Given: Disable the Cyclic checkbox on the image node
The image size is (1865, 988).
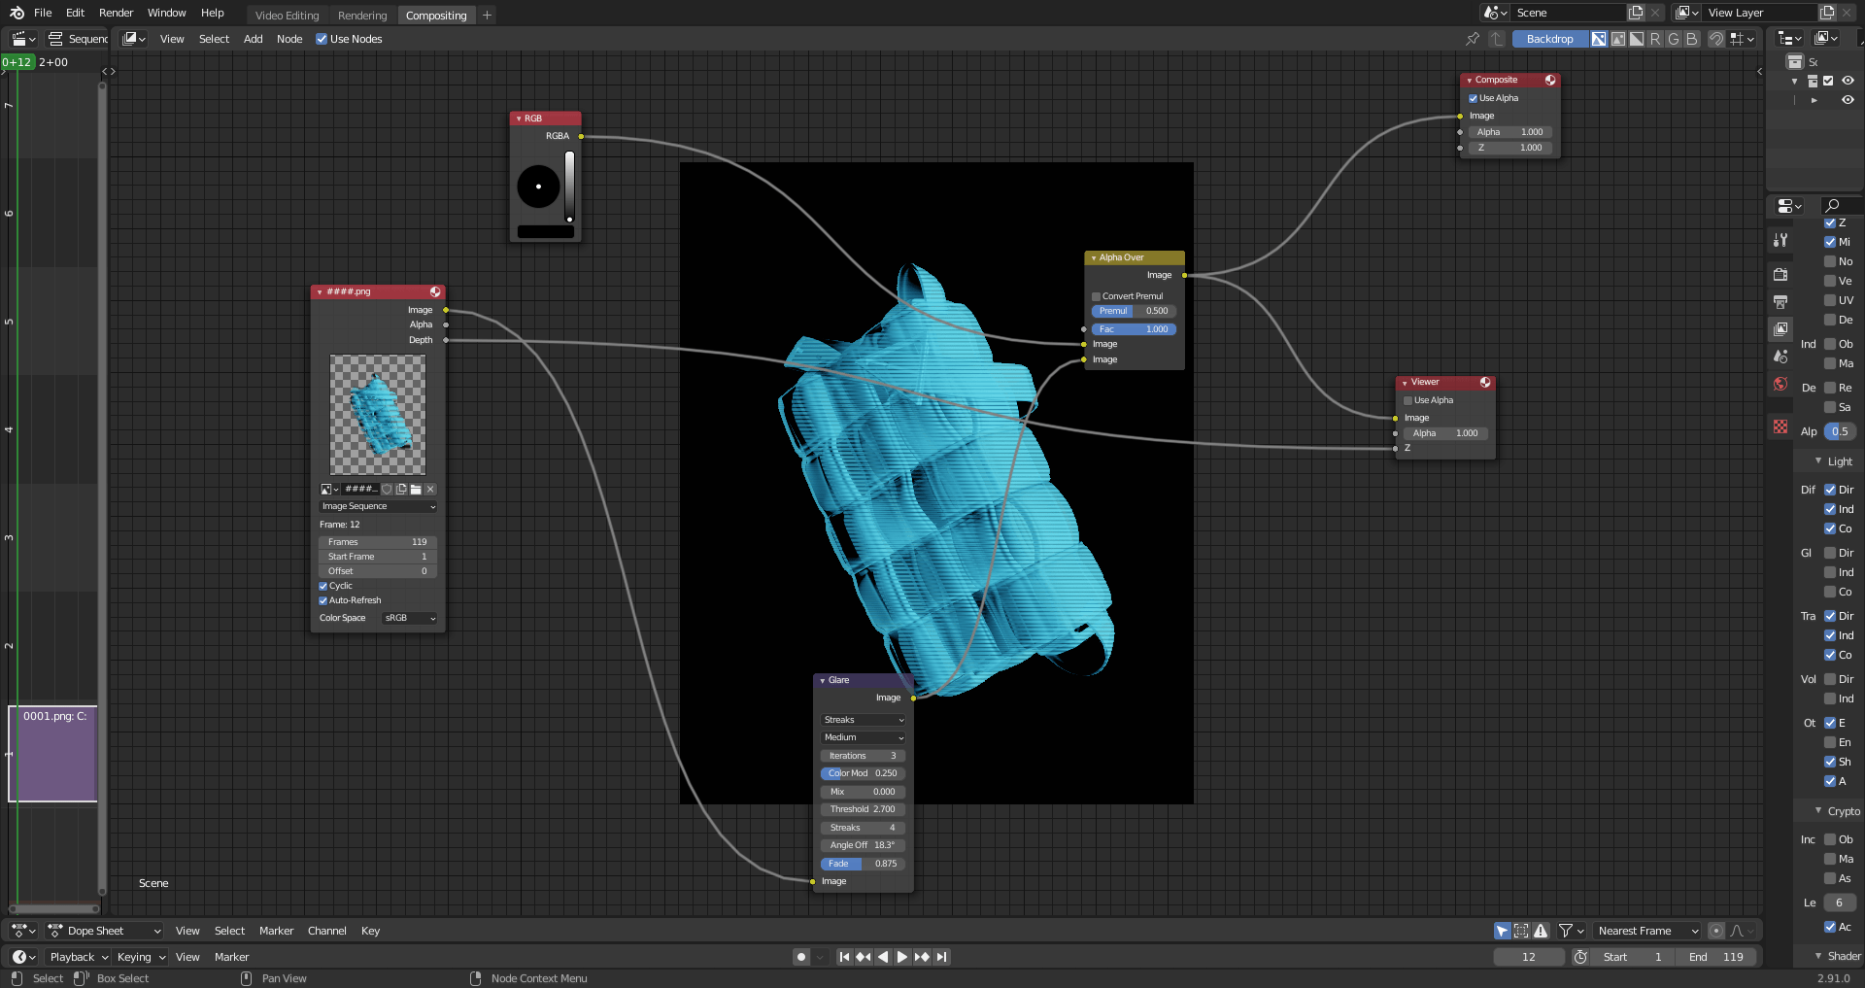Looking at the screenshot, I should click(323, 586).
